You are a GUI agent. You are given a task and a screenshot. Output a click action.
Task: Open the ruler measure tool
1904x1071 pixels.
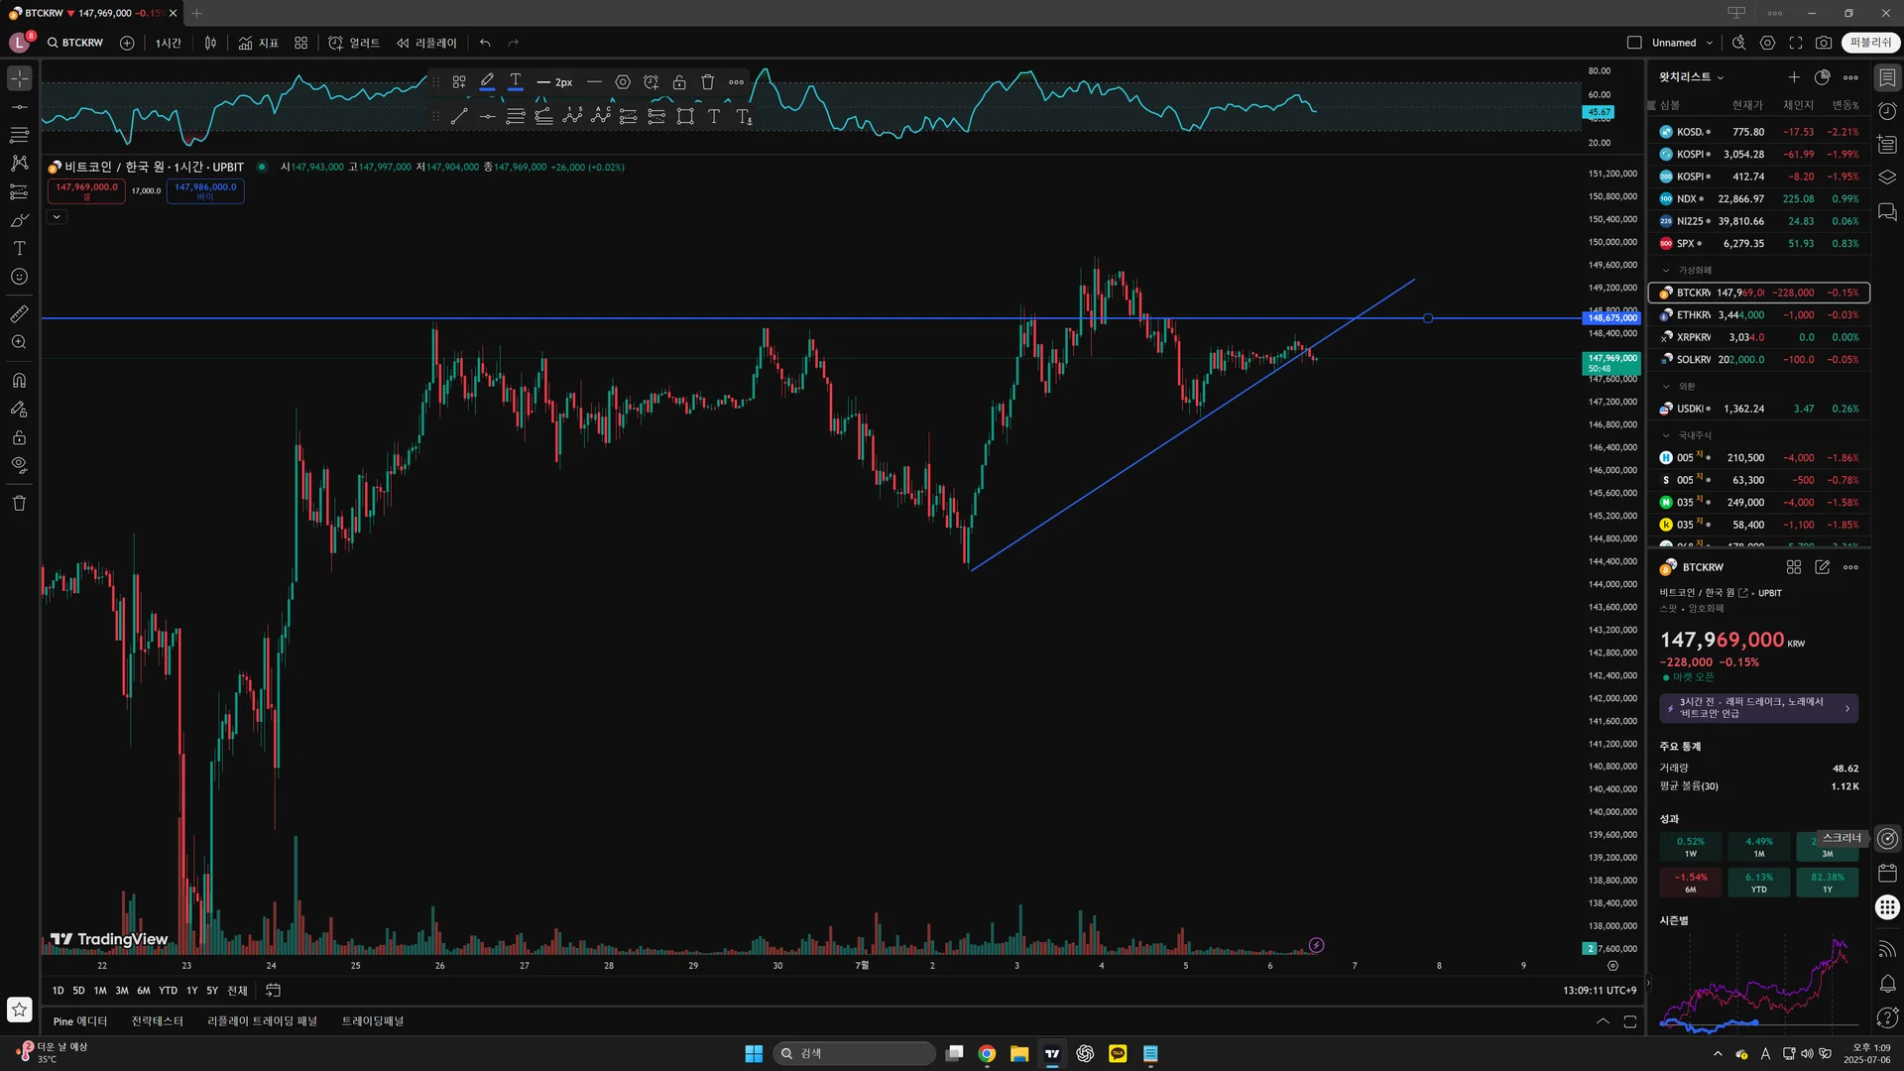pos(19,314)
